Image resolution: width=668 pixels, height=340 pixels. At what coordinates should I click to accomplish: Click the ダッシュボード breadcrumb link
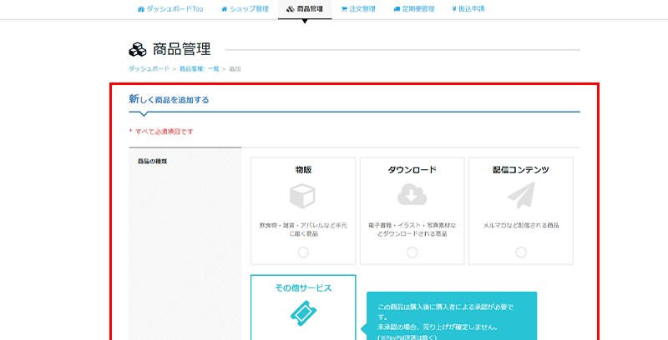coord(149,68)
